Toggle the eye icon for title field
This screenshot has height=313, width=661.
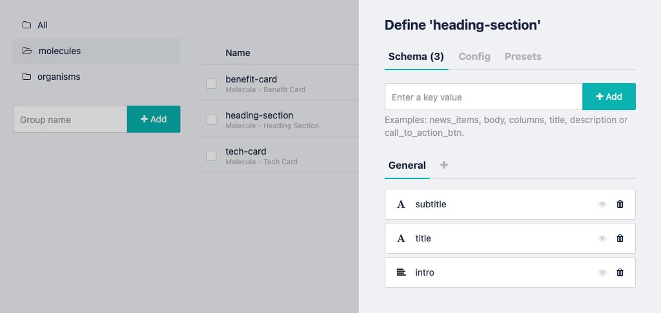(x=602, y=238)
